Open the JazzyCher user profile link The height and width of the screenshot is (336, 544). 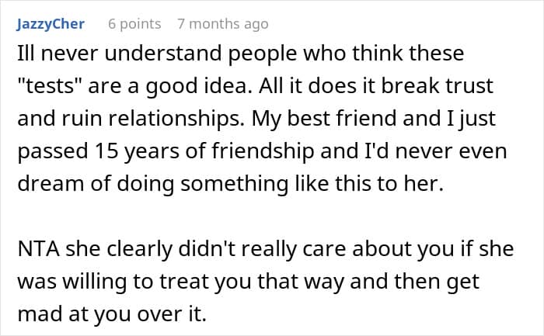pyautogui.click(x=51, y=24)
